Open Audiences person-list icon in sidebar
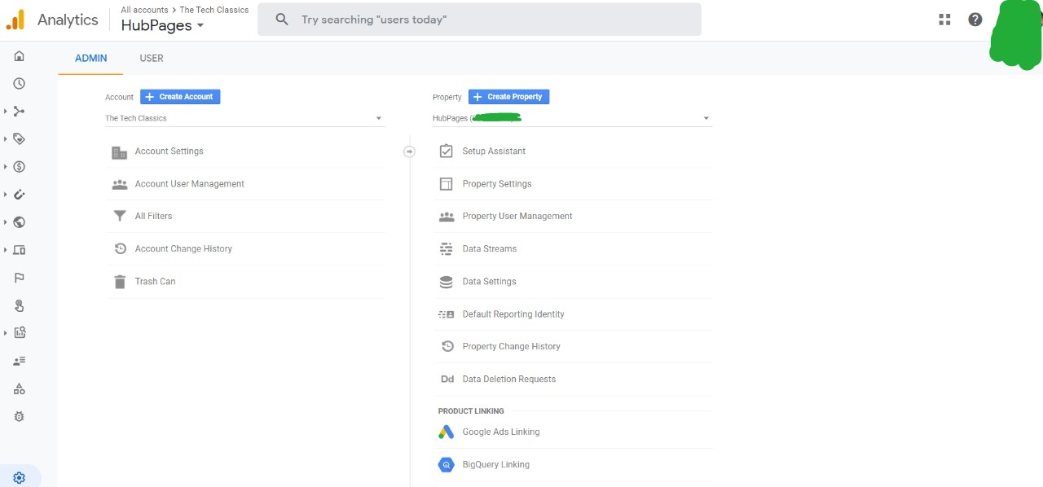Image resolution: width=1043 pixels, height=487 pixels. pyautogui.click(x=20, y=361)
